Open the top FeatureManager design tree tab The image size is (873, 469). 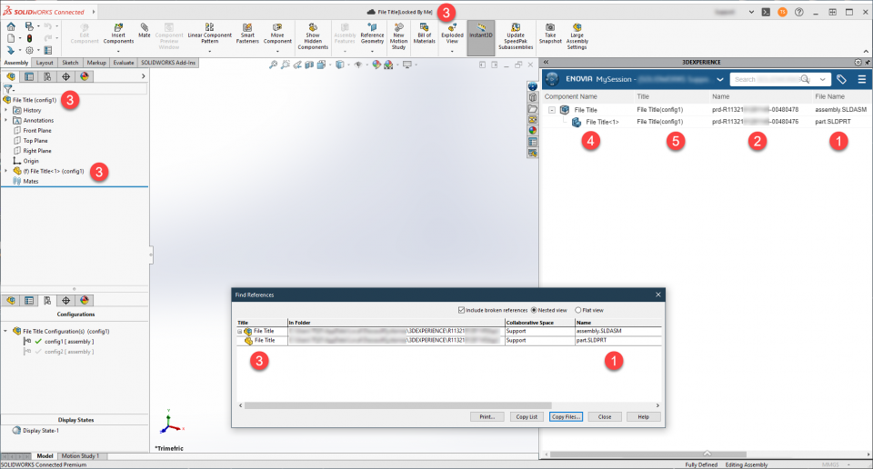click(x=11, y=76)
